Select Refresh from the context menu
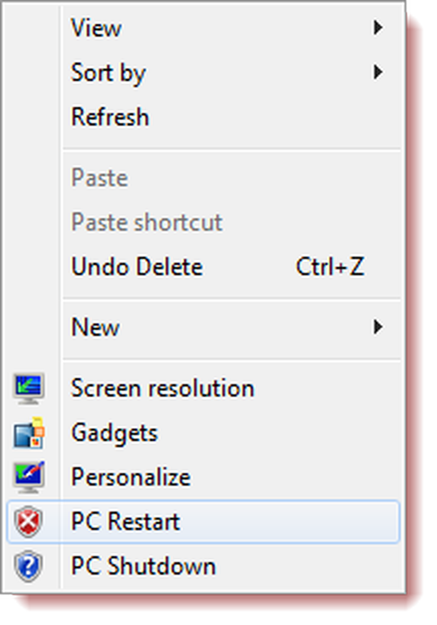Image resolution: width=437 pixels, height=625 pixels. 110,117
